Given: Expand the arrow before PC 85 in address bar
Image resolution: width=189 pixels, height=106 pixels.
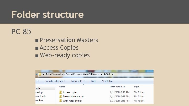Looking at the screenshot, I should 102,74.
